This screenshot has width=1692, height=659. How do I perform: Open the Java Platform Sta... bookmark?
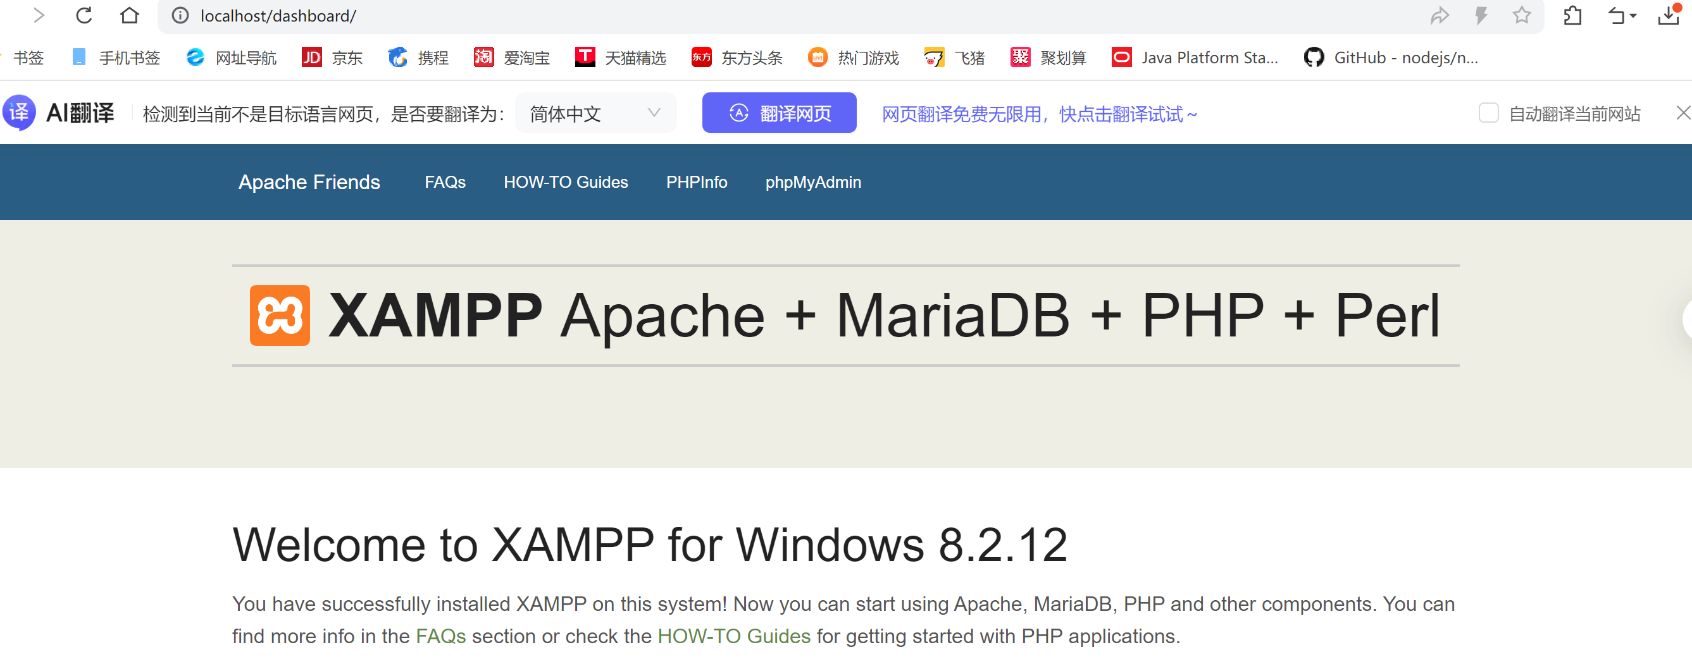[x=1194, y=58]
